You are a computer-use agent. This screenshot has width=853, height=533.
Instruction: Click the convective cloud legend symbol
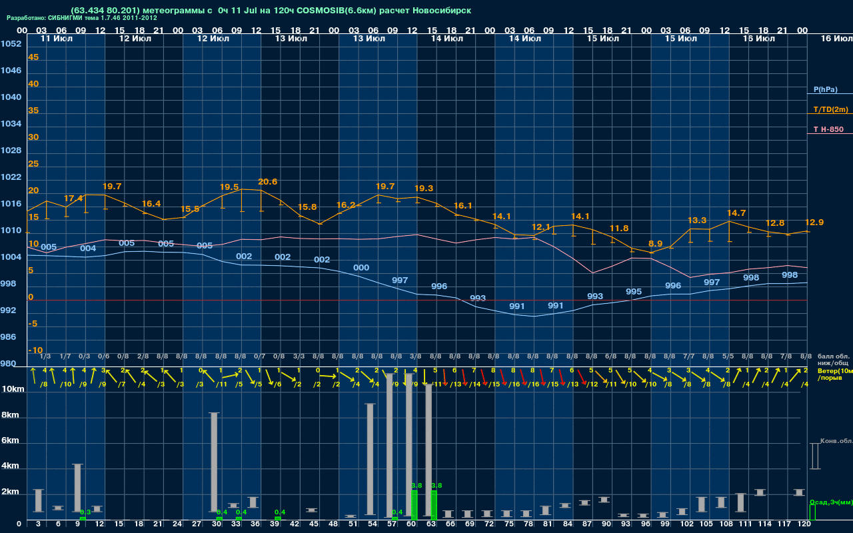pyautogui.click(x=814, y=456)
